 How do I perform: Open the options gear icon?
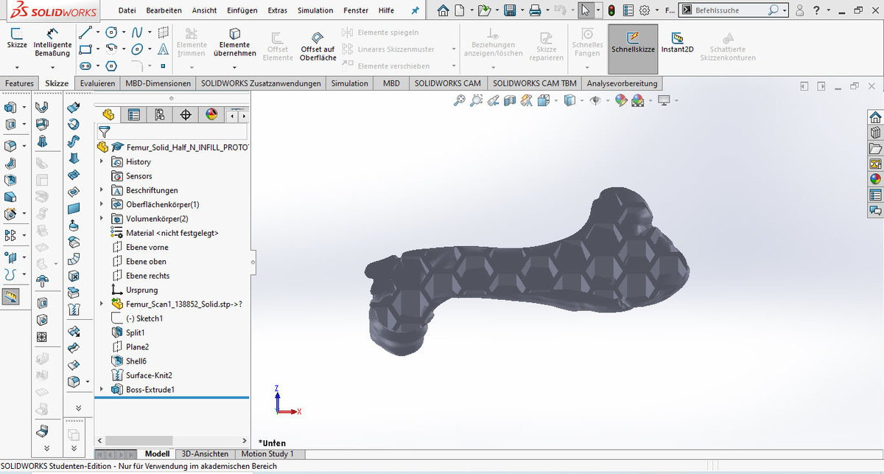click(644, 10)
